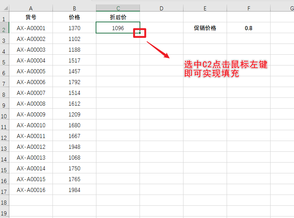
Task: Select price cell 1514
Action: (x=74, y=93)
